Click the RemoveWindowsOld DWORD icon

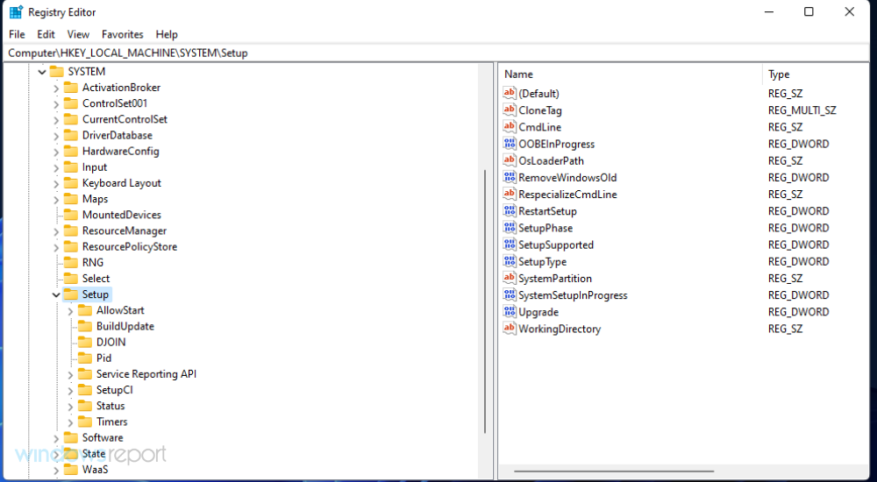coord(510,177)
